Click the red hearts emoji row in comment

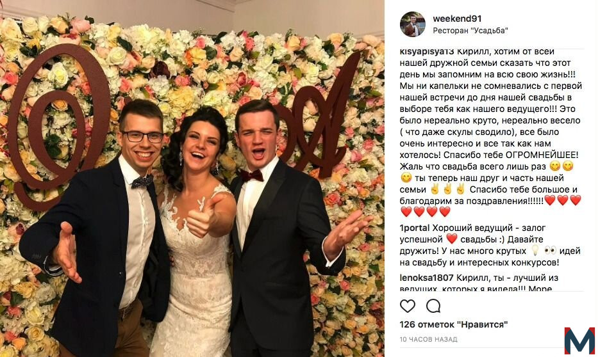coord(426,211)
